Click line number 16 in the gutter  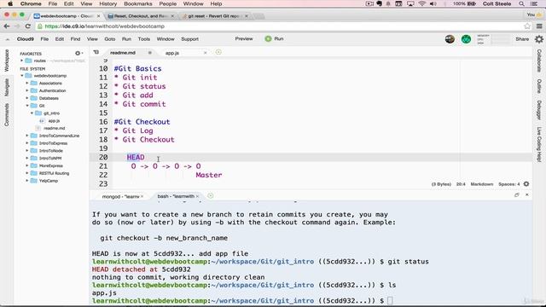click(103, 122)
